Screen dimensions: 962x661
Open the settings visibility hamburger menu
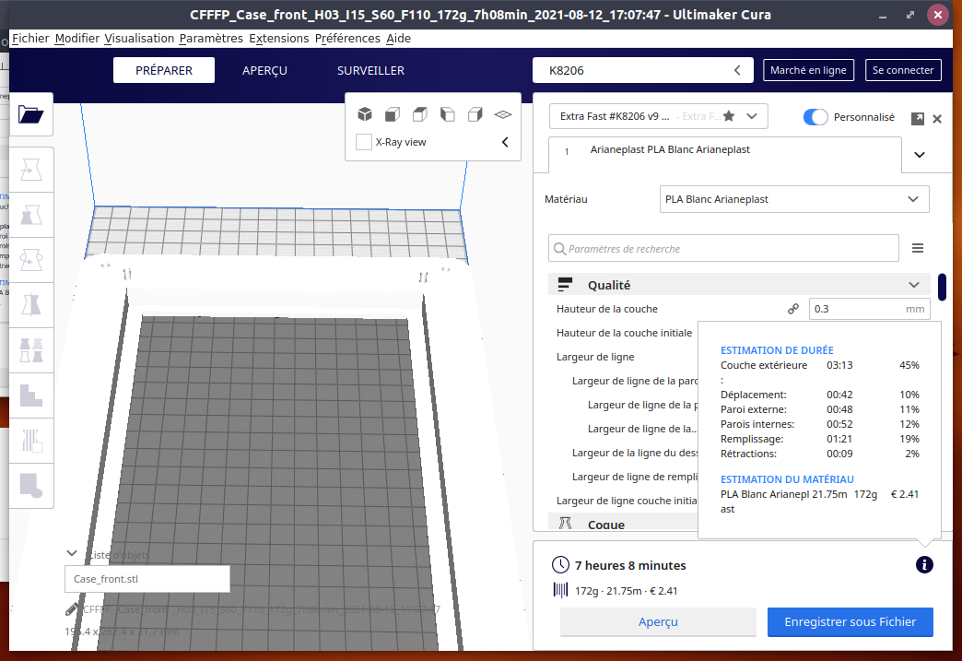click(x=918, y=248)
